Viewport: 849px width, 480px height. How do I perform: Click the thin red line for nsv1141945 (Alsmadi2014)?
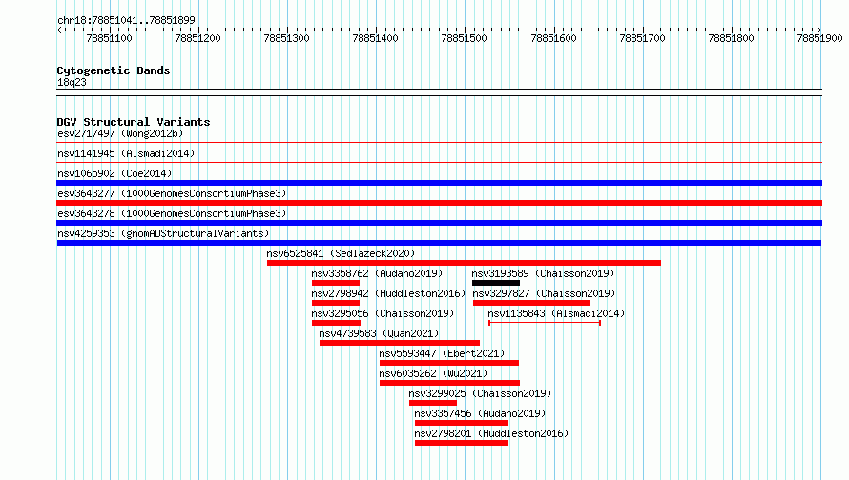(x=439, y=162)
